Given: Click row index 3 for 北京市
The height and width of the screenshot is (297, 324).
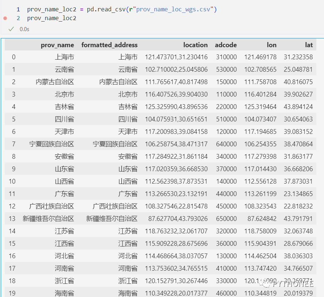Looking at the screenshot, I should click(13, 94).
